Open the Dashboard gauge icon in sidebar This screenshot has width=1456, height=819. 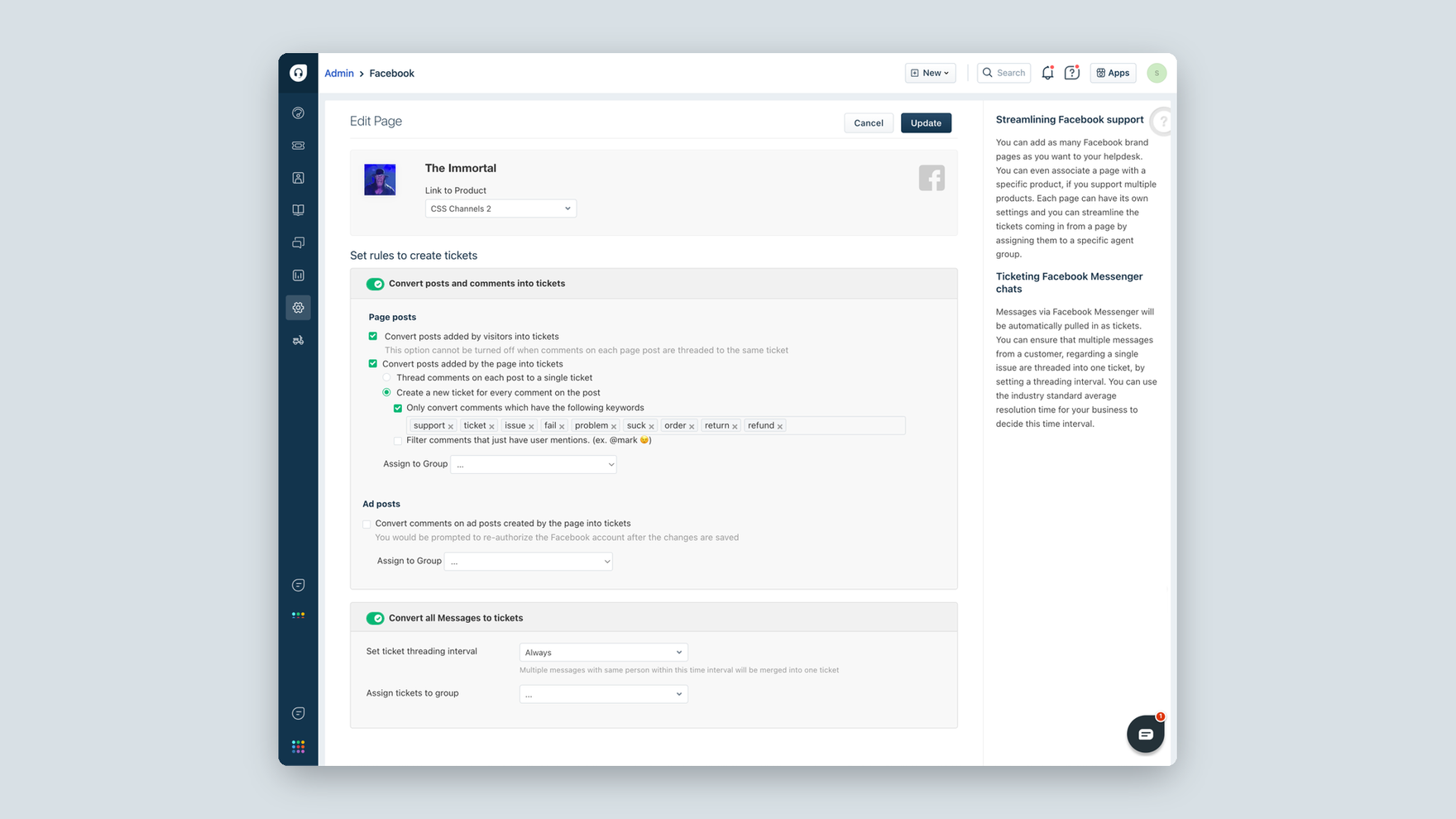(299, 113)
